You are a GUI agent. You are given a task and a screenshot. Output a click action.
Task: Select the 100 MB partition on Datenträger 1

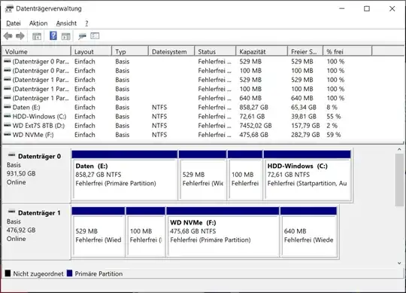pyautogui.click(x=146, y=232)
